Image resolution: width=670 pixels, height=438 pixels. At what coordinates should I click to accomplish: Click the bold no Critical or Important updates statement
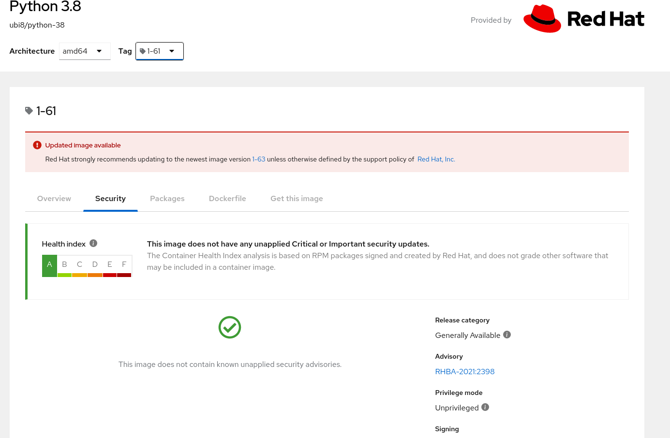click(288, 244)
